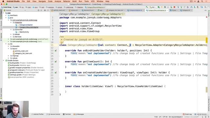Click the Git branch recyclerAdapter status widget
210x118 pixels.
pos(176,117)
